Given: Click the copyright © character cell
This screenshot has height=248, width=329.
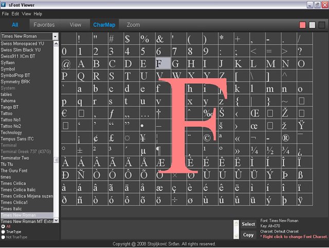Looking at the screenshot, I should coord(210,138).
